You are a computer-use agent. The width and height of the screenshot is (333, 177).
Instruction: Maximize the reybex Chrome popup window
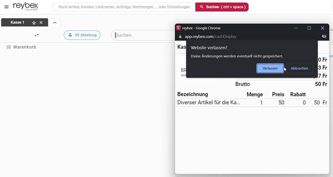pyautogui.click(x=309, y=28)
